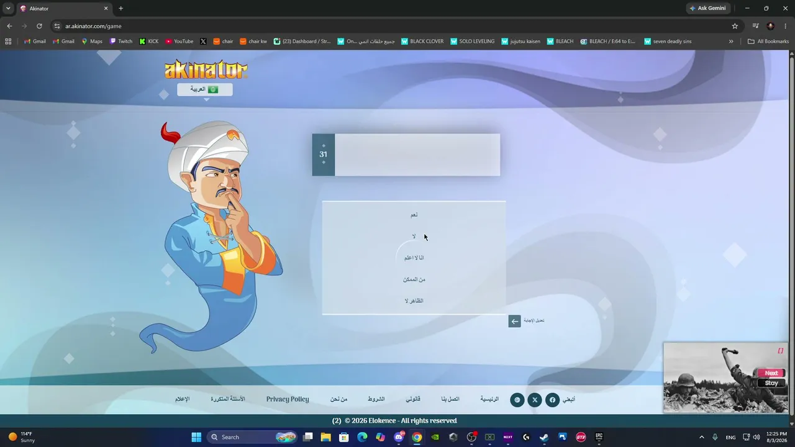Open the Maps bookmark

click(92, 42)
